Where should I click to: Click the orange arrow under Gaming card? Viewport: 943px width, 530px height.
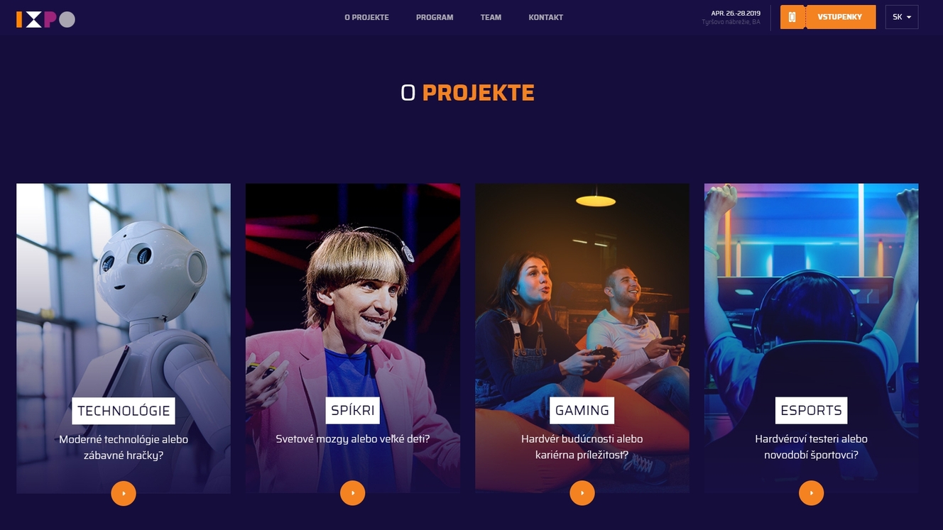point(582,493)
